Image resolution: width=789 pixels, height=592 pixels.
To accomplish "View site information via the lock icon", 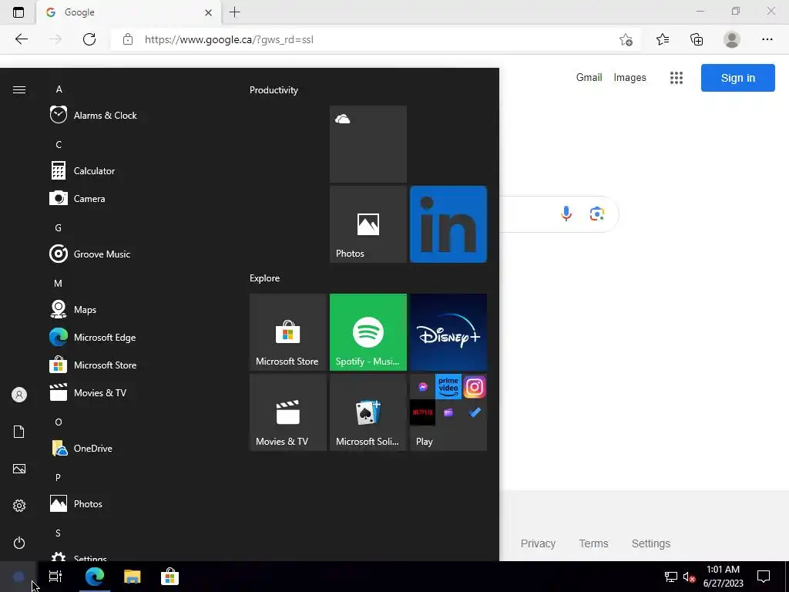I will tap(128, 39).
